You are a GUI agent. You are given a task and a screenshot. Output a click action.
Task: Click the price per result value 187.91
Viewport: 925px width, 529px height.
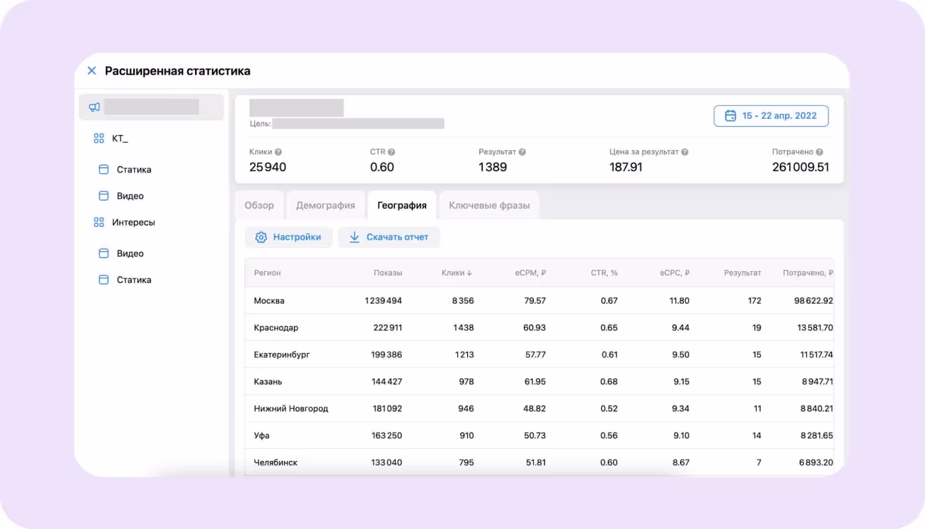[626, 167]
